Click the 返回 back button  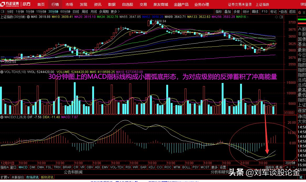coord(292,12)
